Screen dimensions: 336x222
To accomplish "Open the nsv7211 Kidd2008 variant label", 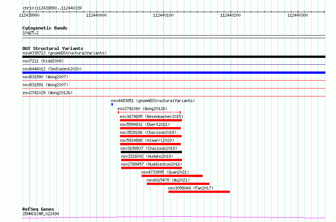I will click(x=43, y=61).
